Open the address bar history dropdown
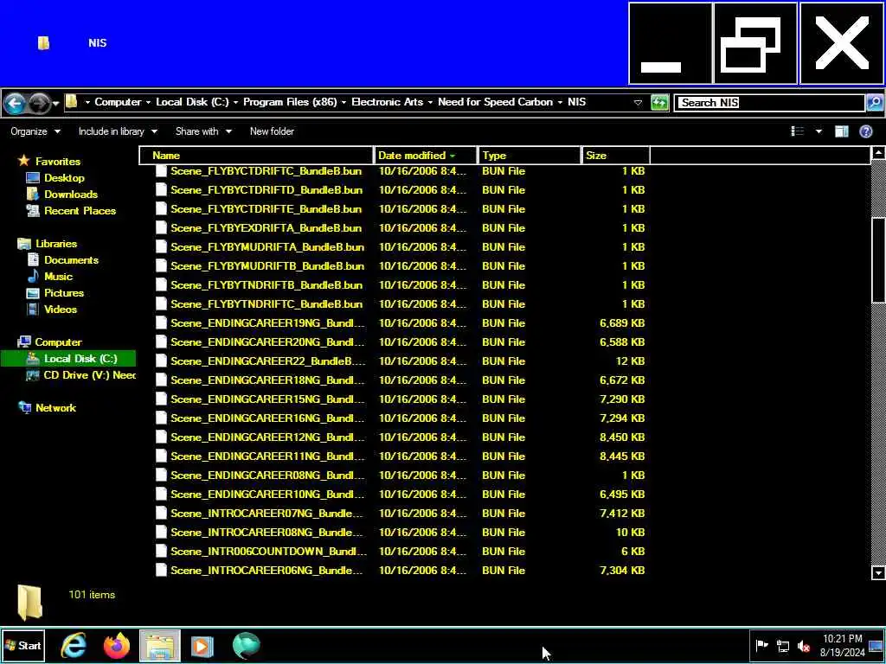This screenshot has height=664, width=886. pos(638,103)
